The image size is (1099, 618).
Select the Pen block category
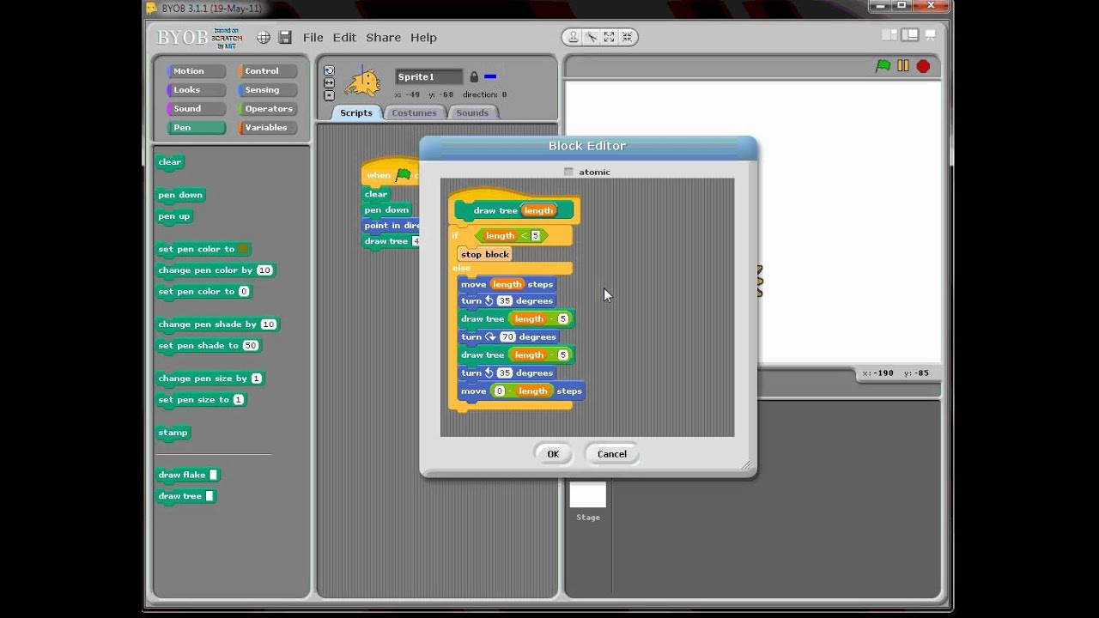coord(196,128)
